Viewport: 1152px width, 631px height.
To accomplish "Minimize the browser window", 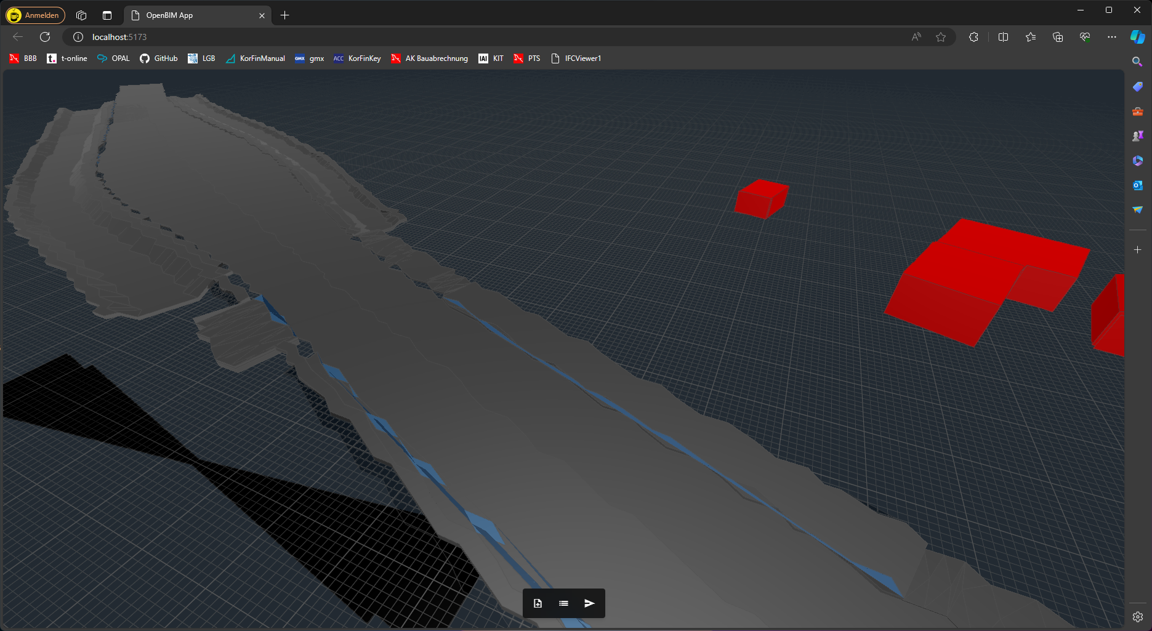I will [x=1081, y=10].
